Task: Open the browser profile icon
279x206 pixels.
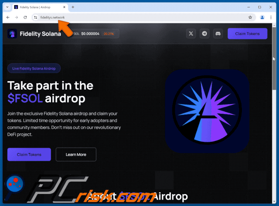Action: point(262,17)
